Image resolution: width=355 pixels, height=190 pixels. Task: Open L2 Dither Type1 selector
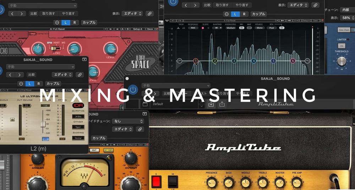(78, 127)
